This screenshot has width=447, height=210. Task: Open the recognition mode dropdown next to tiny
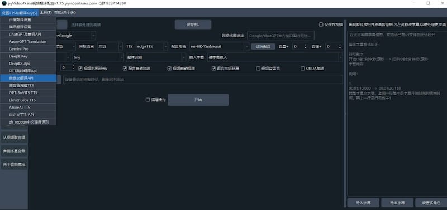pyautogui.click(x=156, y=57)
